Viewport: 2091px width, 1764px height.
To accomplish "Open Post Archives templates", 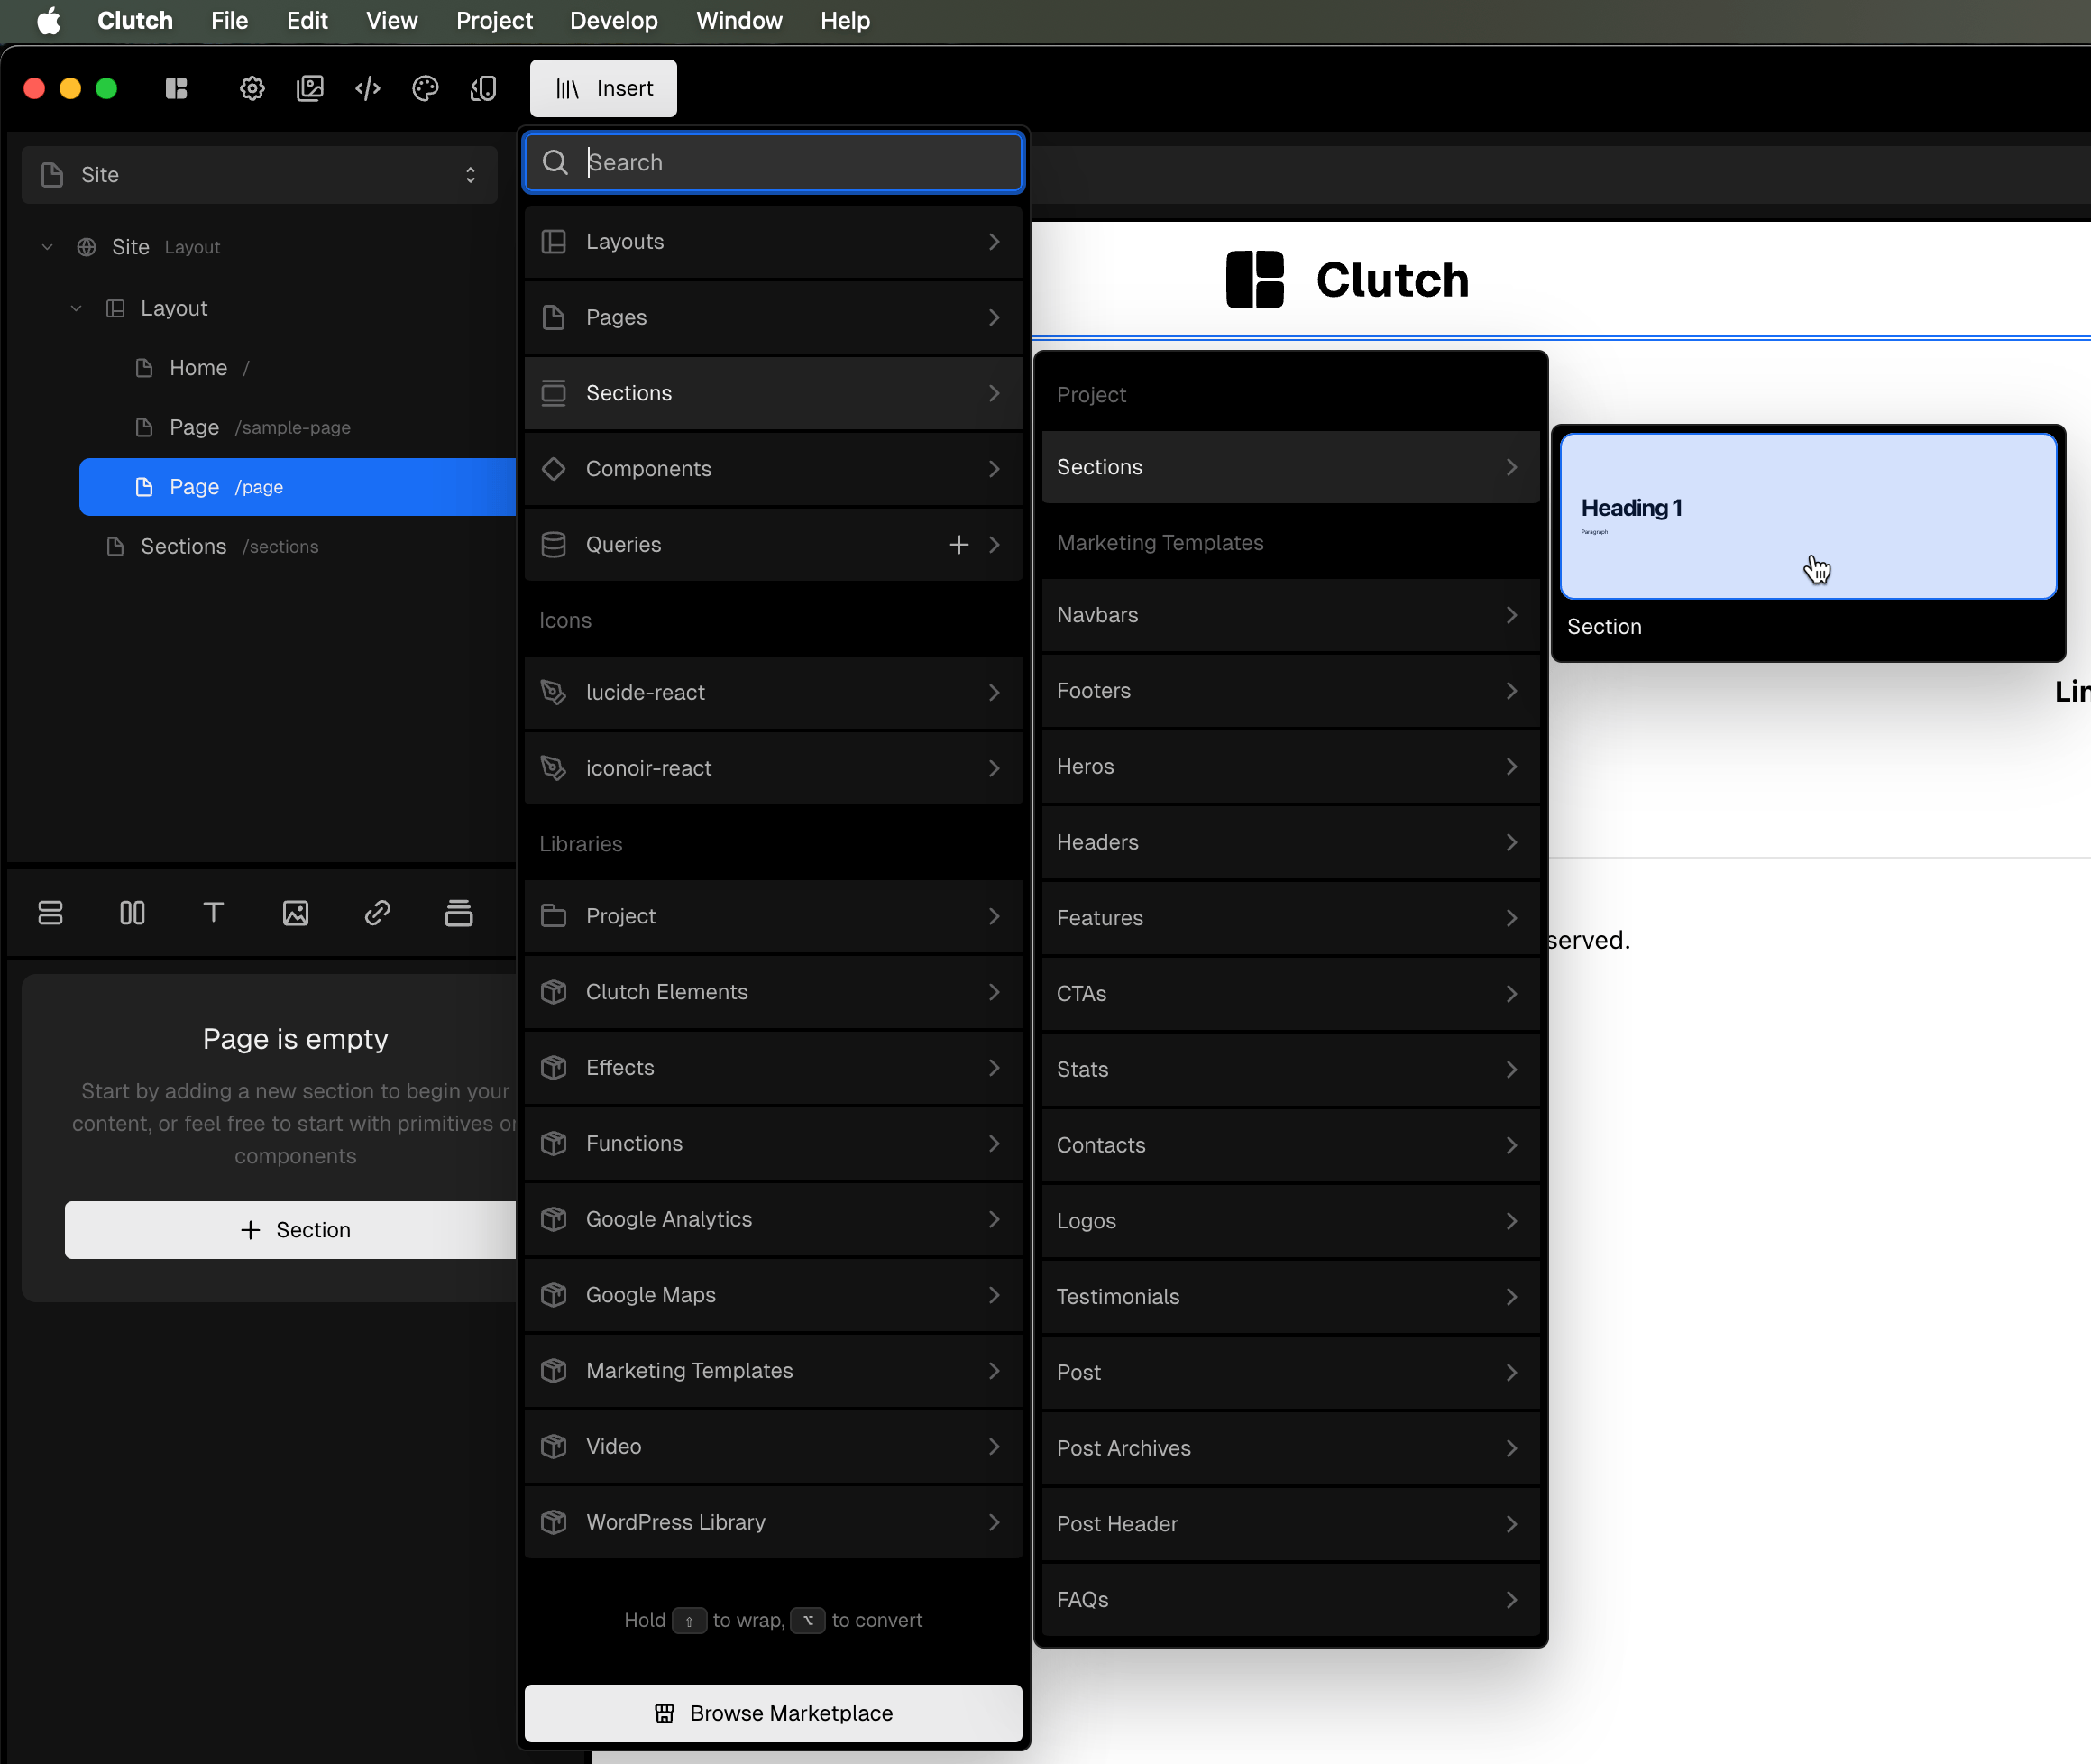I will [1290, 1448].
